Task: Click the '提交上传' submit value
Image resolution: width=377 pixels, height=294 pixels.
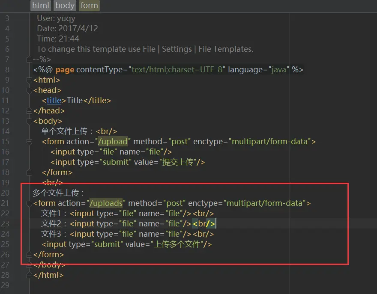Action: click(x=178, y=162)
